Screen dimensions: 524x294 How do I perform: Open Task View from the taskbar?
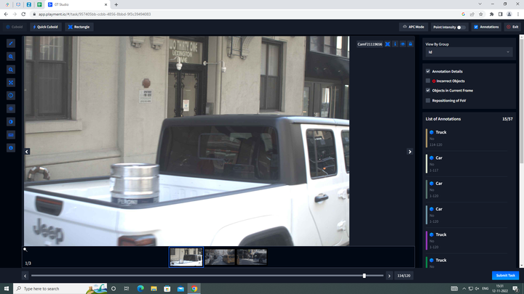point(127,289)
